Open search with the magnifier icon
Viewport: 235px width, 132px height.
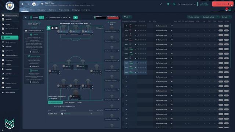[42, 4]
